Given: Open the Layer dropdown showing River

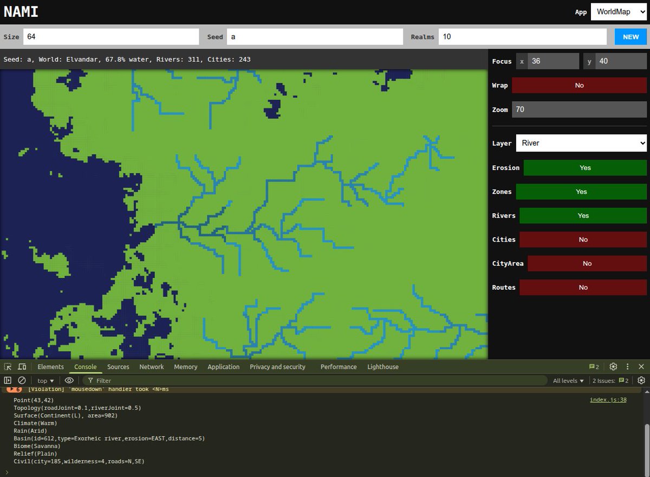Looking at the screenshot, I should coord(581,143).
